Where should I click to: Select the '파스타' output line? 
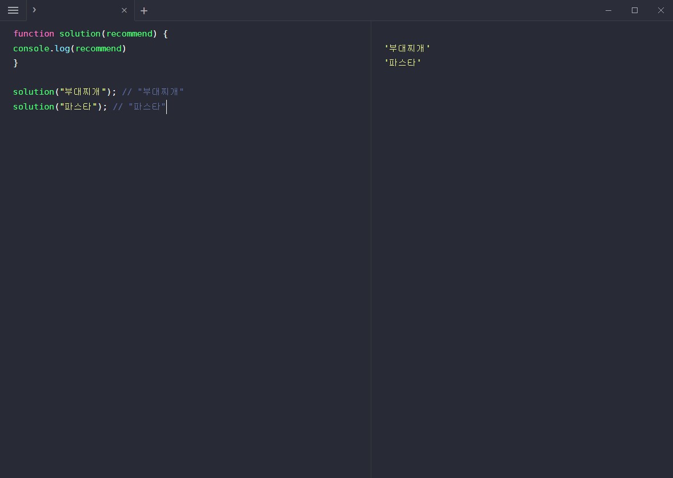(x=403, y=63)
